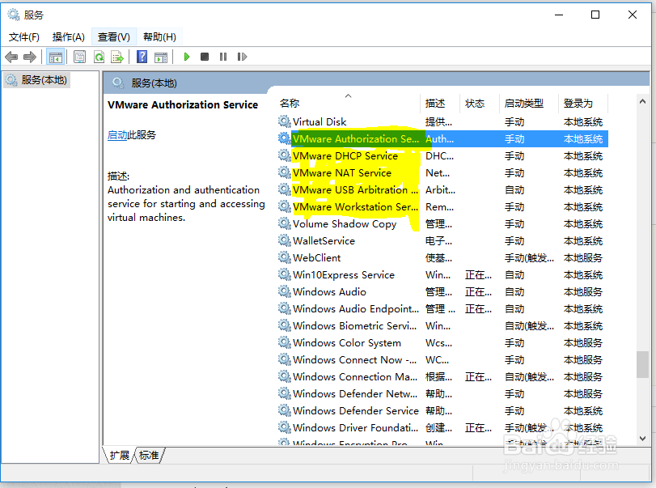
Task: Switch to the 标准 tab
Action: [149, 455]
